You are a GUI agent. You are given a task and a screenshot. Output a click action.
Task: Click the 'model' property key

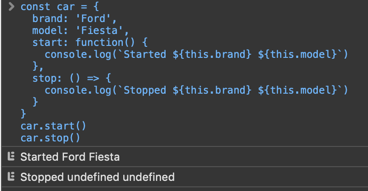[x=46, y=31]
